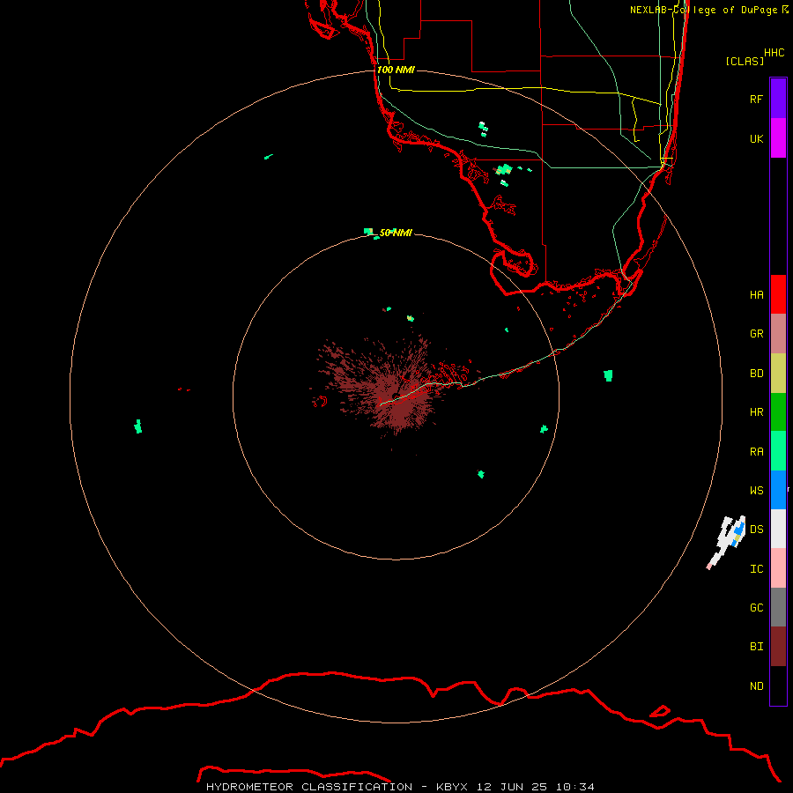Click the [CLAS] units label
The image size is (793, 793).
click(x=745, y=61)
